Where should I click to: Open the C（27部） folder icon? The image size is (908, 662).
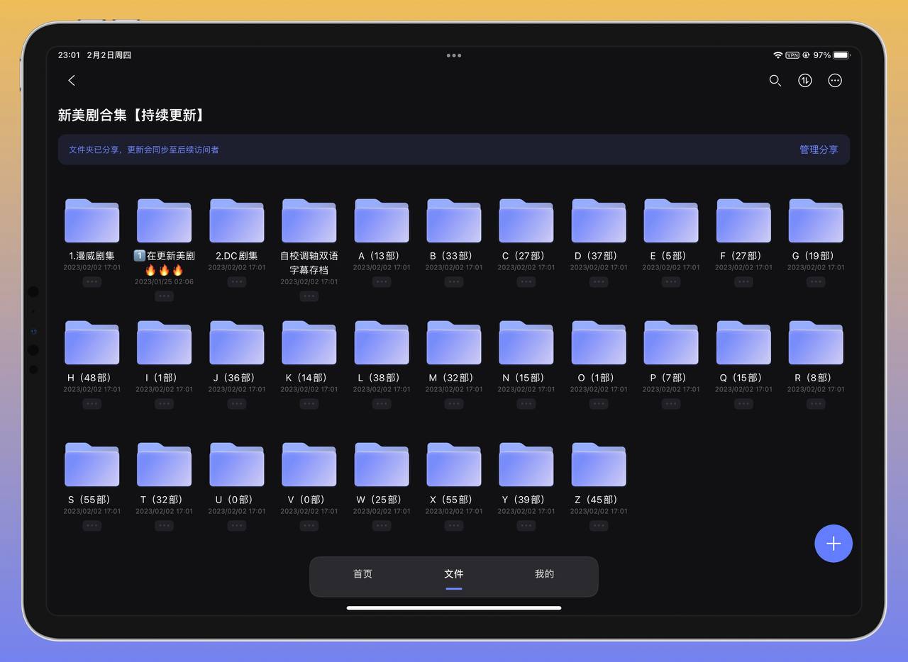(x=526, y=220)
